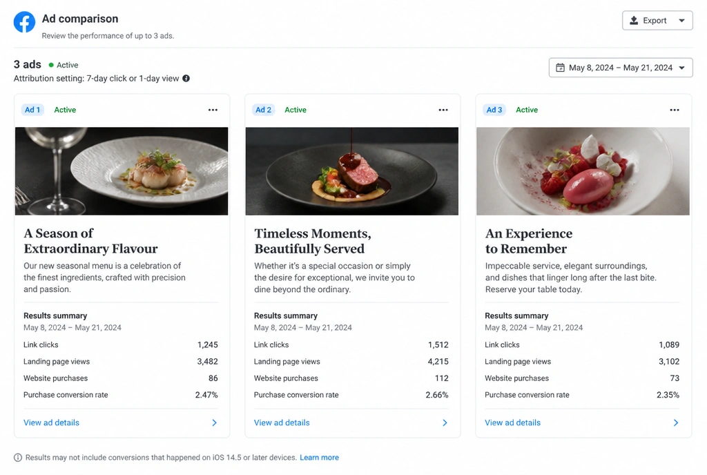Click the scallop dish ad image
This screenshot has width=707, height=475.
tap(122, 171)
